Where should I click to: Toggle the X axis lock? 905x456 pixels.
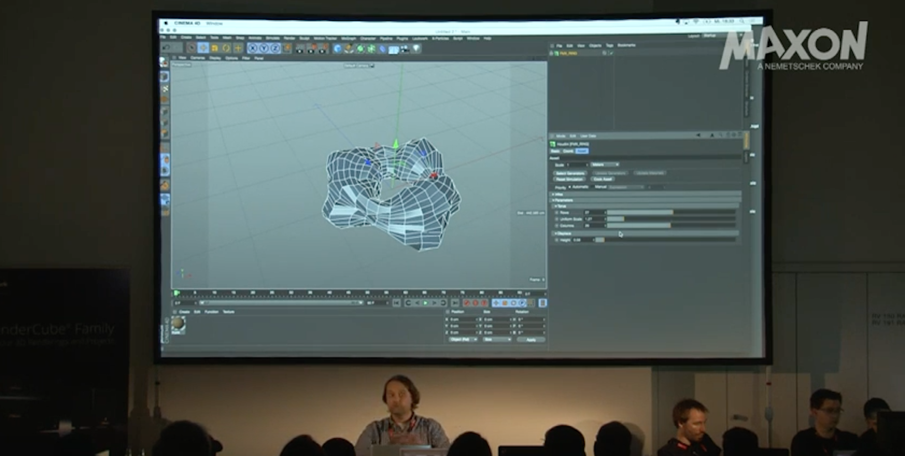pyautogui.click(x=253, y=48)
